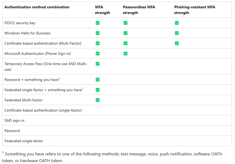
Task: Click Windows Hello for Business MFA strength checkmark
Action: click(98, 33)
